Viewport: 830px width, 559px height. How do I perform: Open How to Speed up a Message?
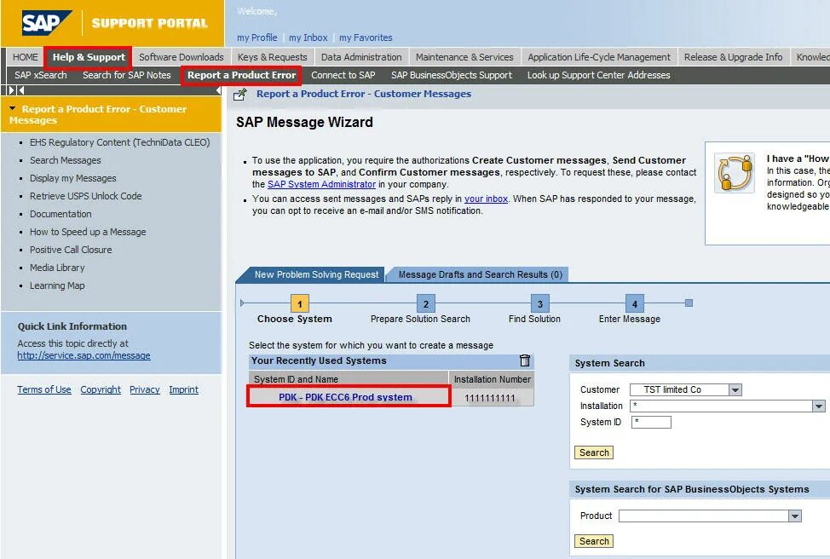(88, 232)
